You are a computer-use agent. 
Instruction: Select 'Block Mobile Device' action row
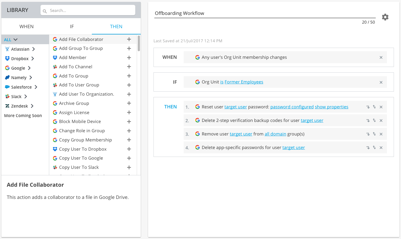pos(93,122)
